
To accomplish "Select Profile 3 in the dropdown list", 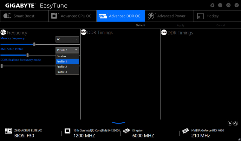I will (67, 72).
